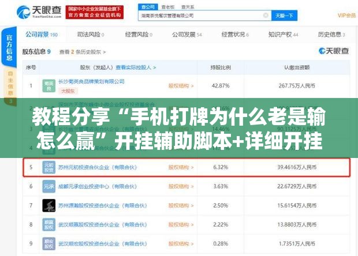
Task: Select the 知识产权 tab
Action: coord(283,35)
